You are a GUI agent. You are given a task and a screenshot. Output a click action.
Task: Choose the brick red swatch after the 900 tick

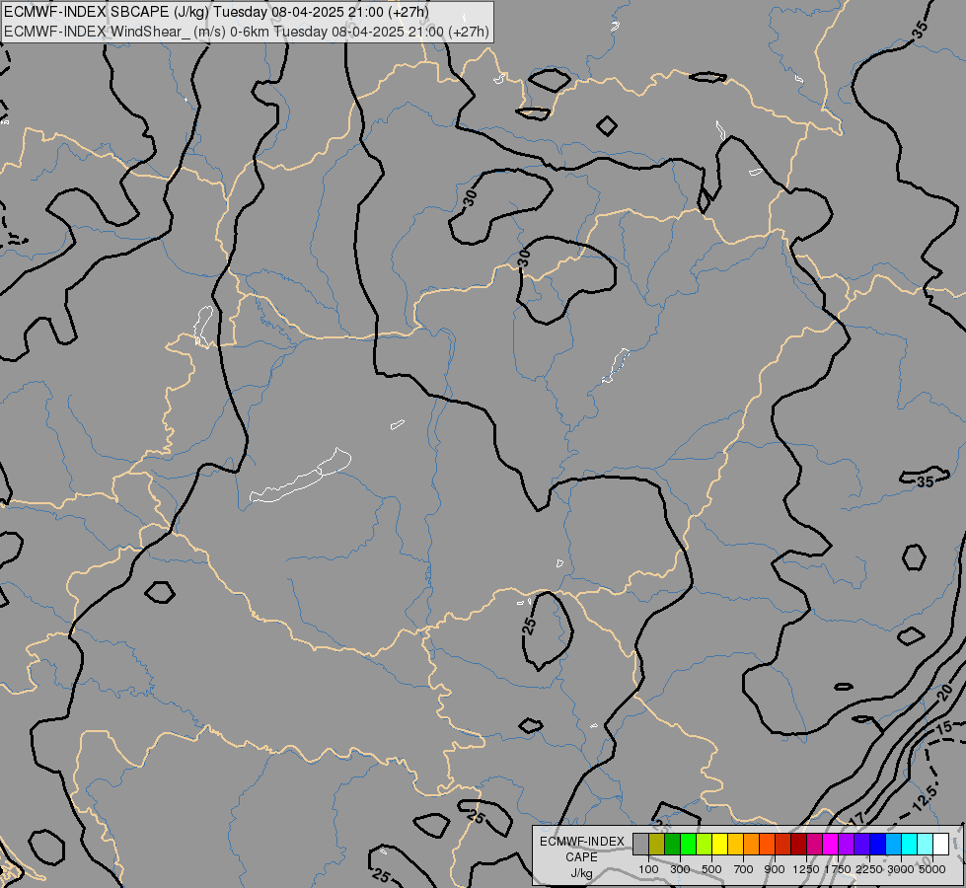(783, 844)
